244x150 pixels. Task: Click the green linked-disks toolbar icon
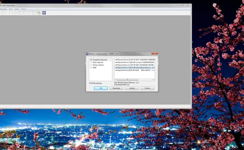point(39,13)
